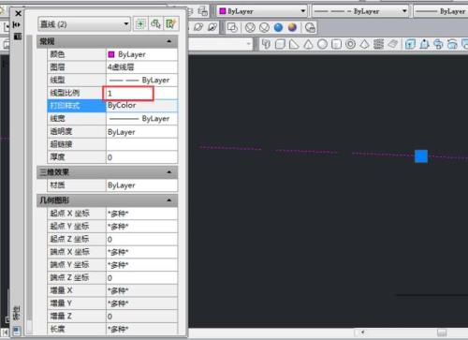Open the color ByLayer dropdown in toolbar
This screenshot has width=468, height=340.
coord(262,11)
